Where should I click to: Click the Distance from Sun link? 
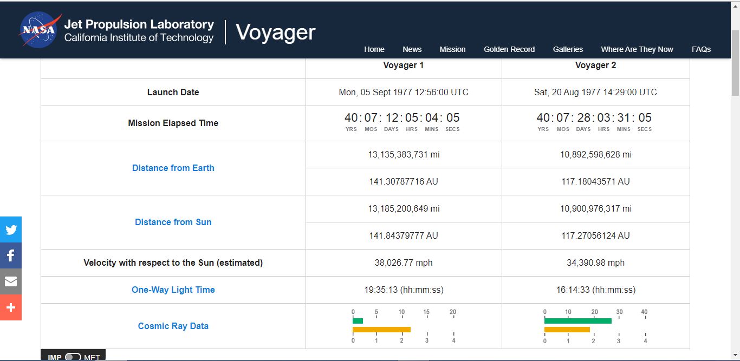(173, 222)
